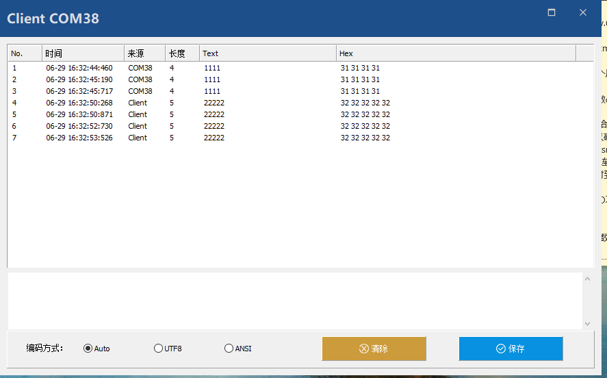This screenshot has width=607, height=378.
Task: Click the scroll up arrow of text box
Action: coord(587,278)
